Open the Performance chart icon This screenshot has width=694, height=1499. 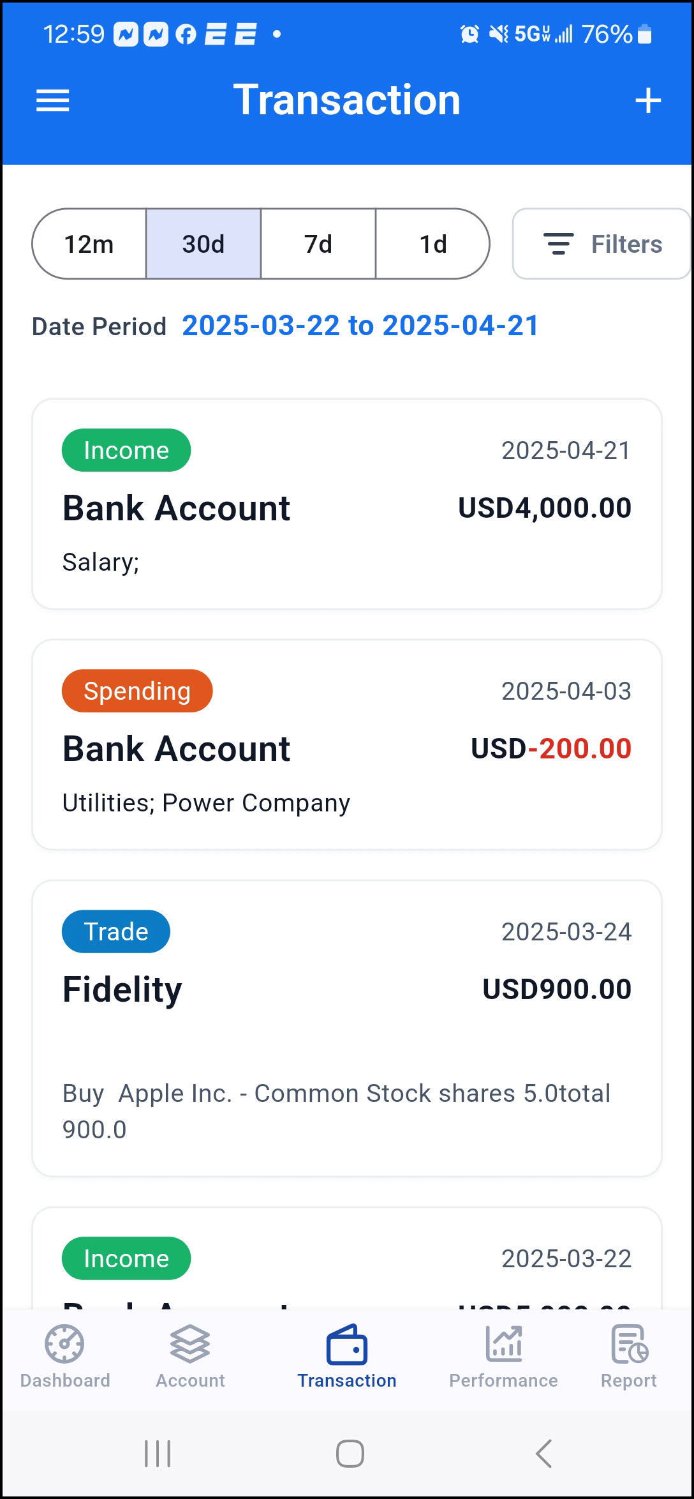tap(504, 1343)
